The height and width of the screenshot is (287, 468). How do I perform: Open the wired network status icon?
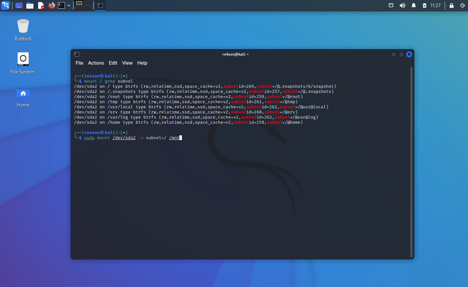[x=391, y=5]
